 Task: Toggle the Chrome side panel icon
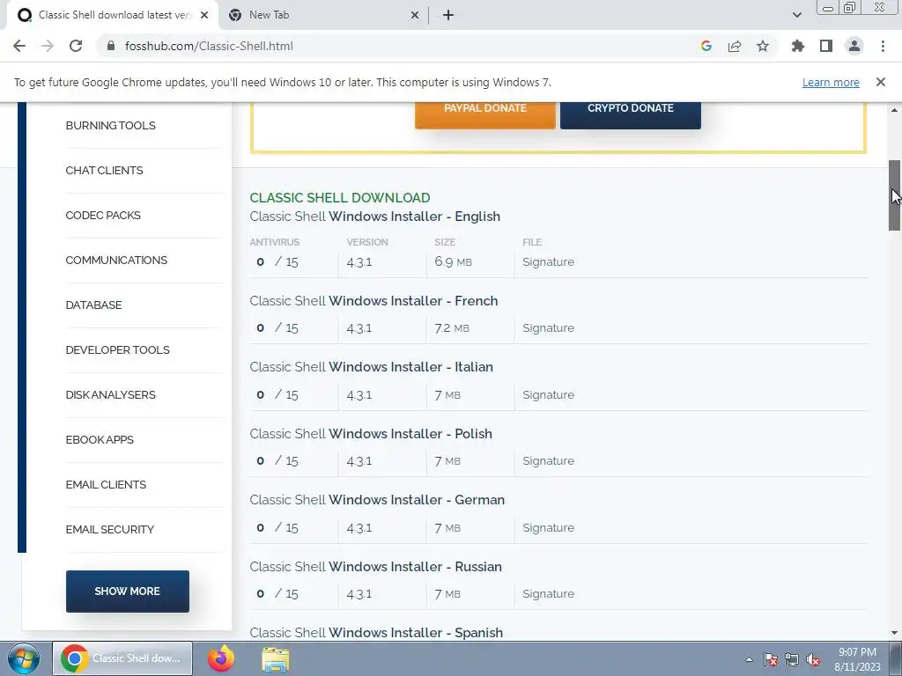point(826,46)
